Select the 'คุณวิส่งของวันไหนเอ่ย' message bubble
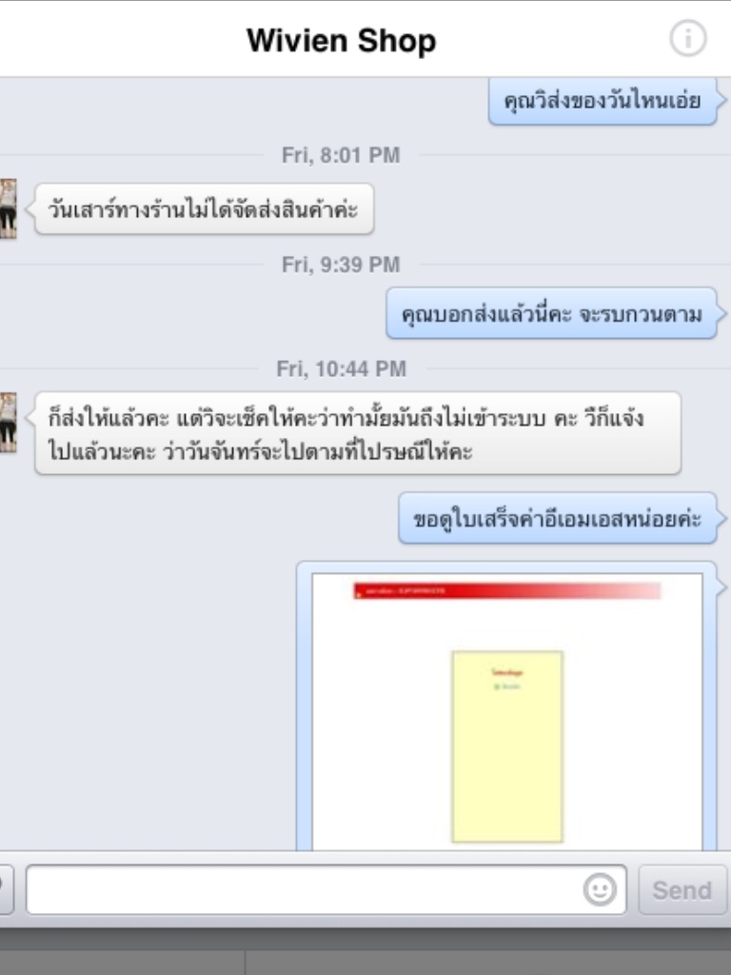 tap(603, 101)
